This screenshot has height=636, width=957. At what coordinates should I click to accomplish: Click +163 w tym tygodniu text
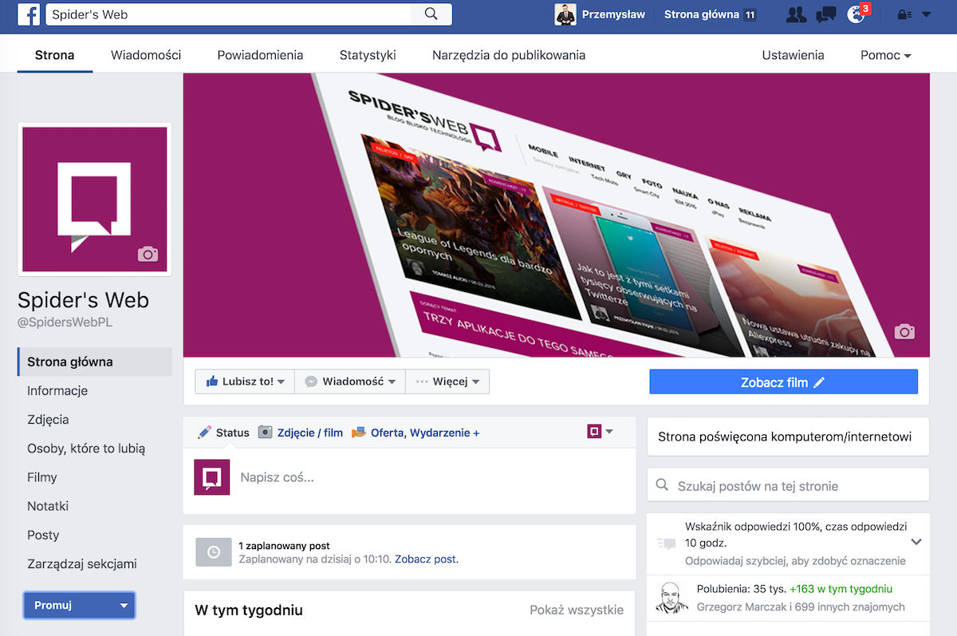pyautogui.click(x=841, y=589)
